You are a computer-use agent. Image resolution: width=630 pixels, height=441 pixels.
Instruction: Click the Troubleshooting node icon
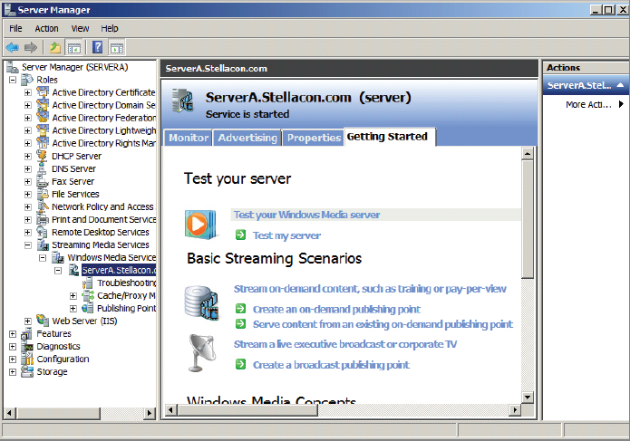(x=88, y=283)
